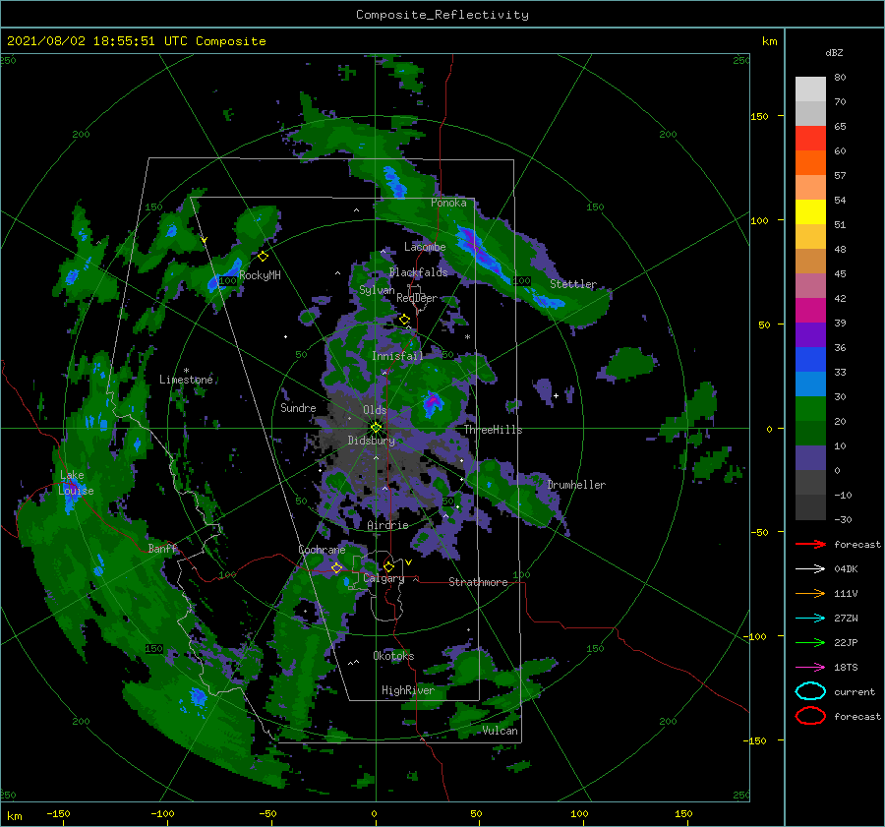This screenshot has height=827, width=885.
Task: Click the yellow diamond marker below RedDeer
Action: [404, 320]
